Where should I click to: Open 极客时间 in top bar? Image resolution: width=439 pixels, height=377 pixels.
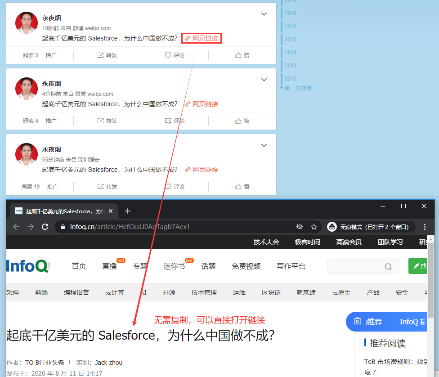[x=307, y=242]
